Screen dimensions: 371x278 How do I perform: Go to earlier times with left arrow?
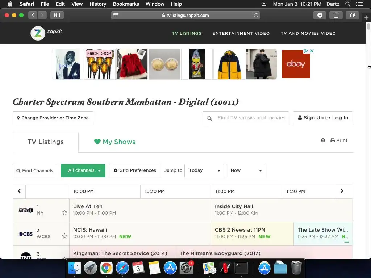coord(19,191)
